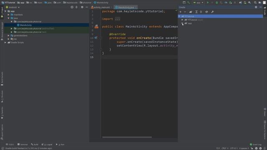
Task: Expand Gradle Scripts in Project tree
Action: pos(5,42)
